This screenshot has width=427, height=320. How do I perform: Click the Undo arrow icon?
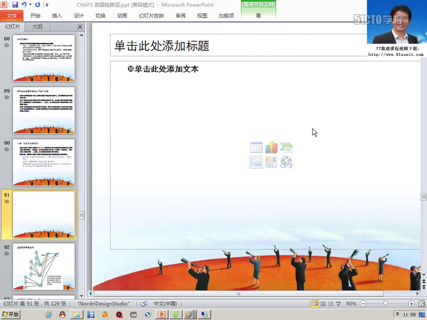(24, 4)
